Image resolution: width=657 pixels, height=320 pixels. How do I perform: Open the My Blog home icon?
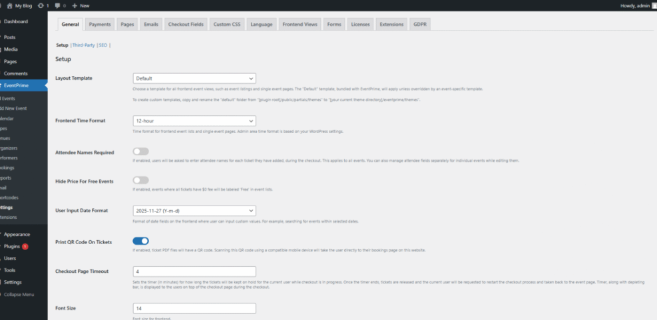[9, 6]
